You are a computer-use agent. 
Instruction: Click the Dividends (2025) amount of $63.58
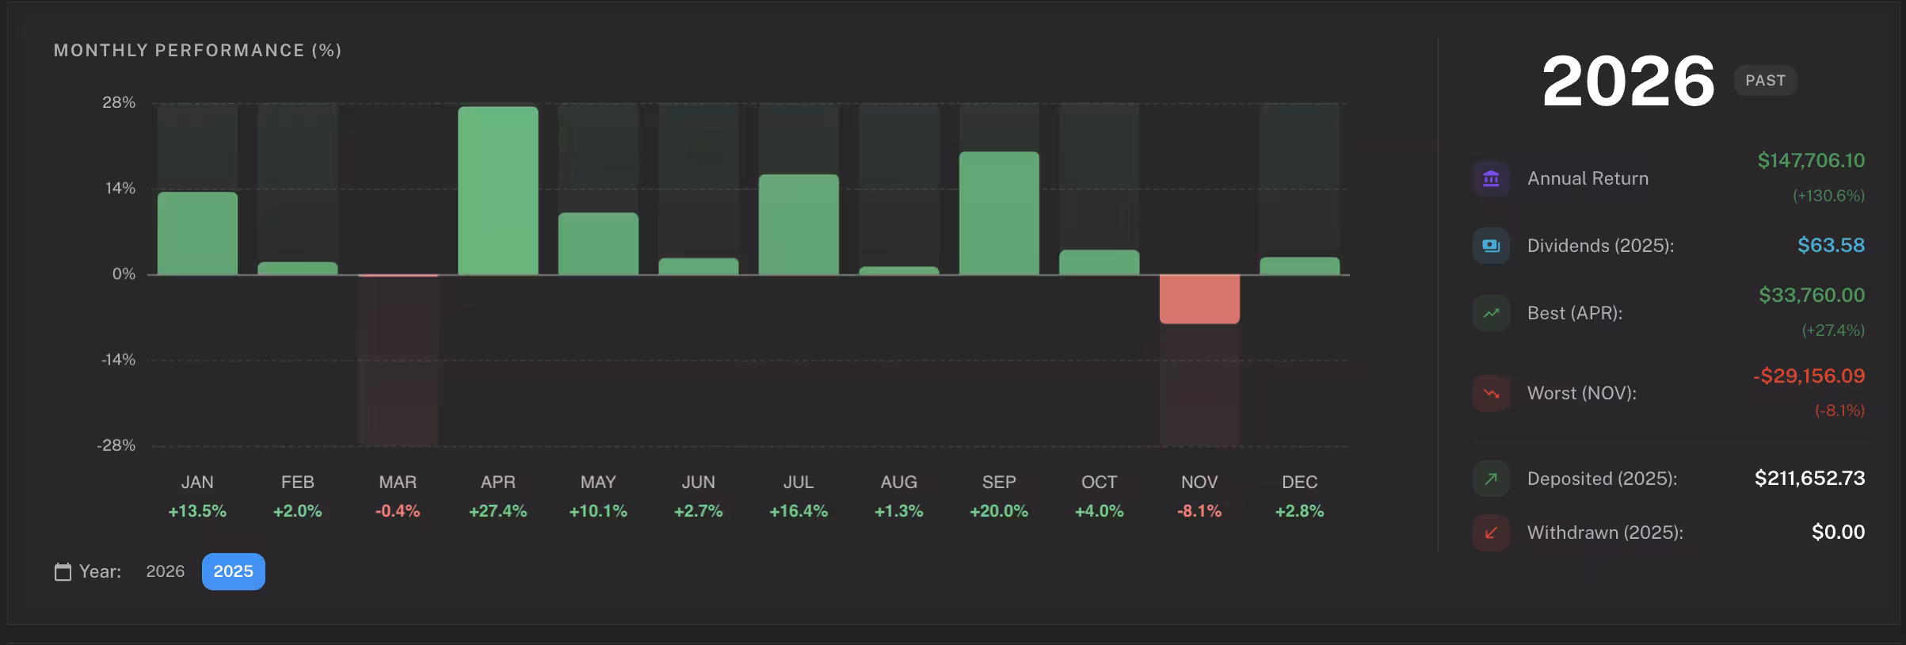[x=1832, y=246]
